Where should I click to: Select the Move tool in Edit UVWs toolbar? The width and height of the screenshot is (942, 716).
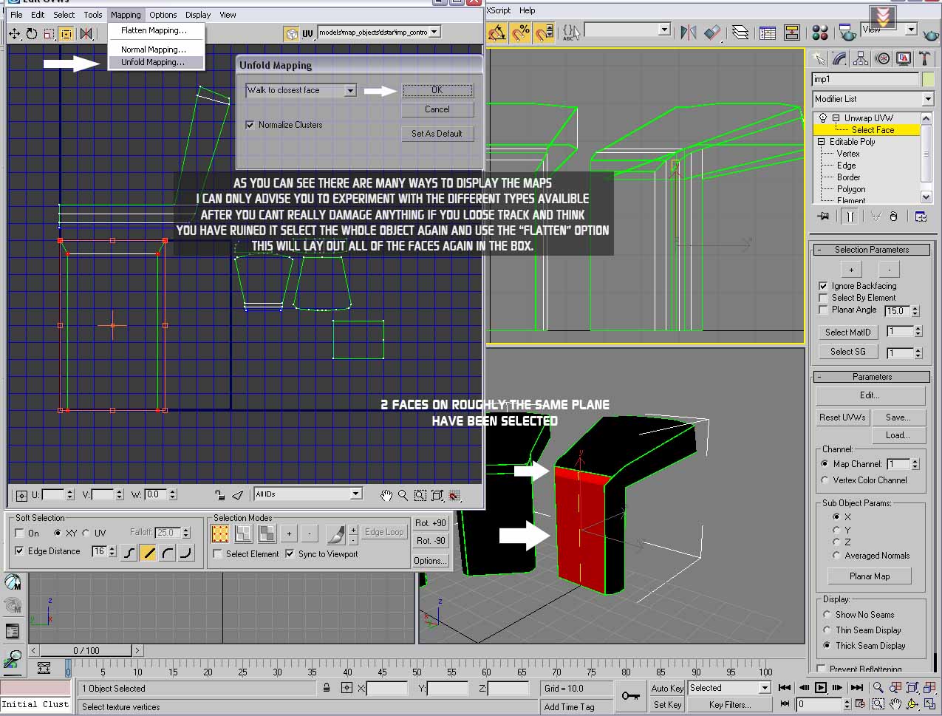point(15,33)
